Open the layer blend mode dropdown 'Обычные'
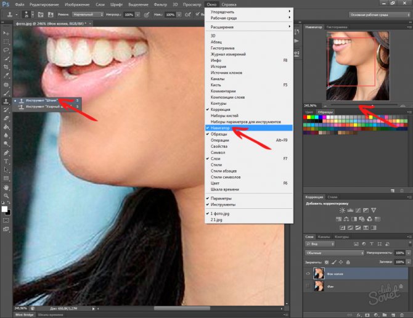413x318 pixels. click(334, 253)
